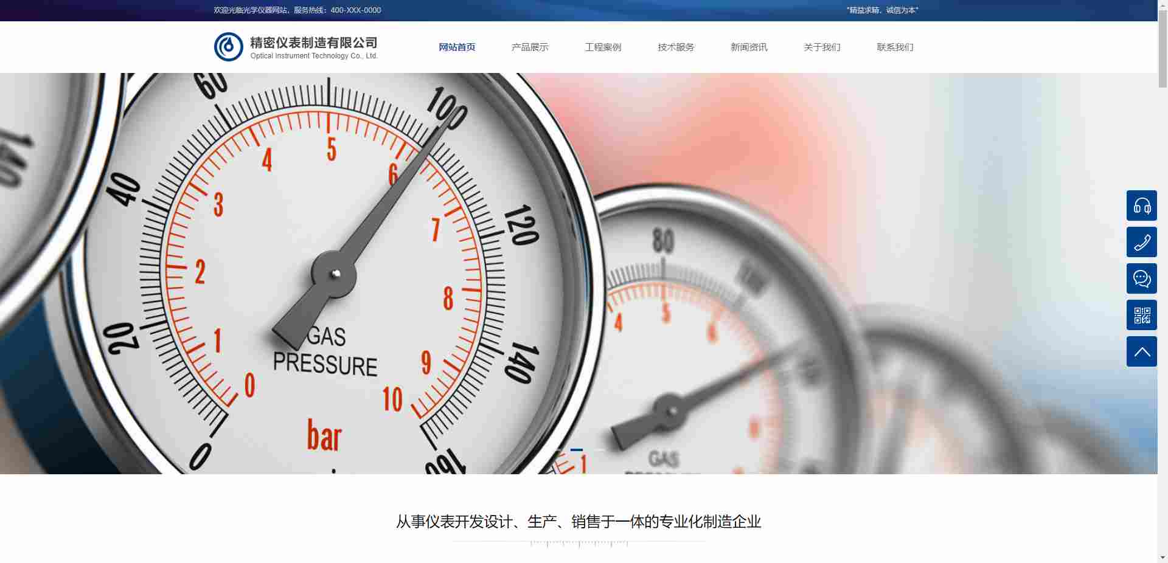Viewport: 1168px width, 563px height.
Task: Click the page scrollbar up arrow
Action: point(1163,5)
